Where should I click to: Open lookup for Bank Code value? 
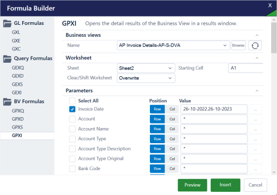[255, 169]
